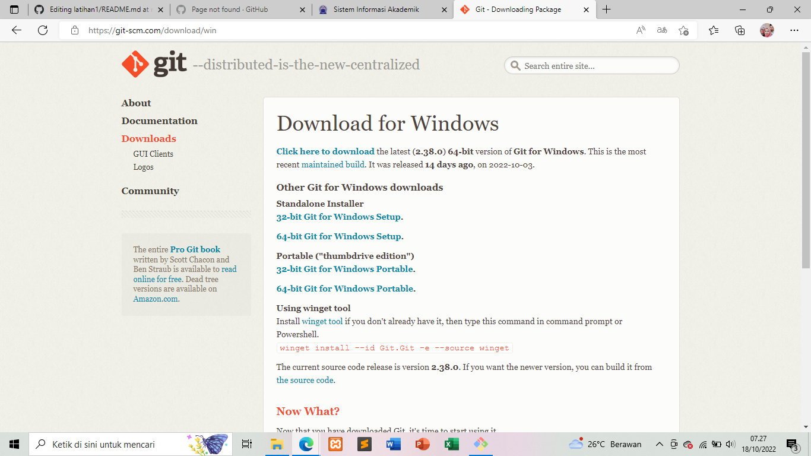Open XAMPP from the taskbar
Screen dimensions: 811x456
point(335,444)
